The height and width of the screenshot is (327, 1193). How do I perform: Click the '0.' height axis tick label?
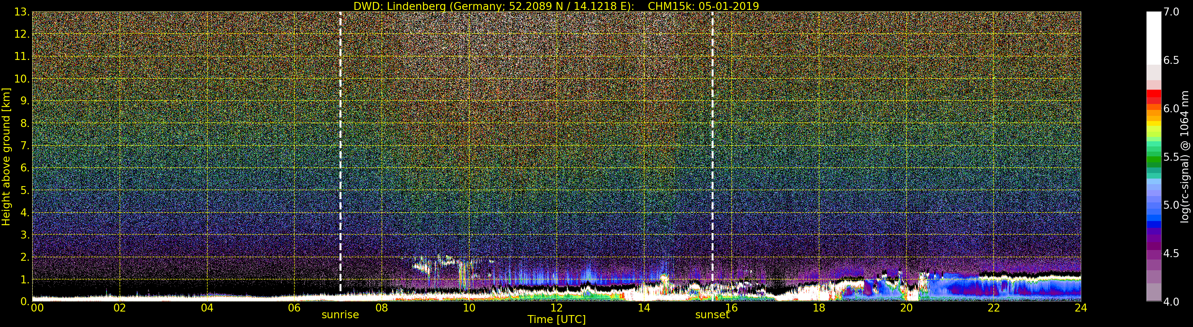pos(25,302)
